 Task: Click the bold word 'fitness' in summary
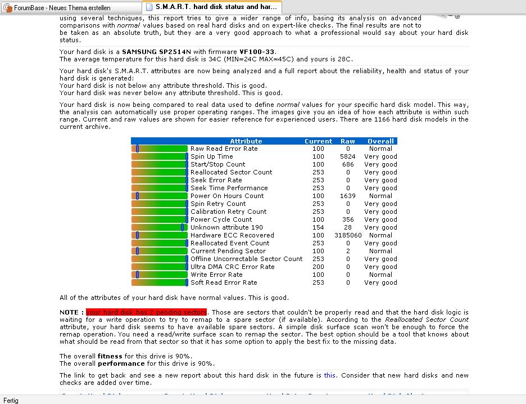tap(110, 356)
